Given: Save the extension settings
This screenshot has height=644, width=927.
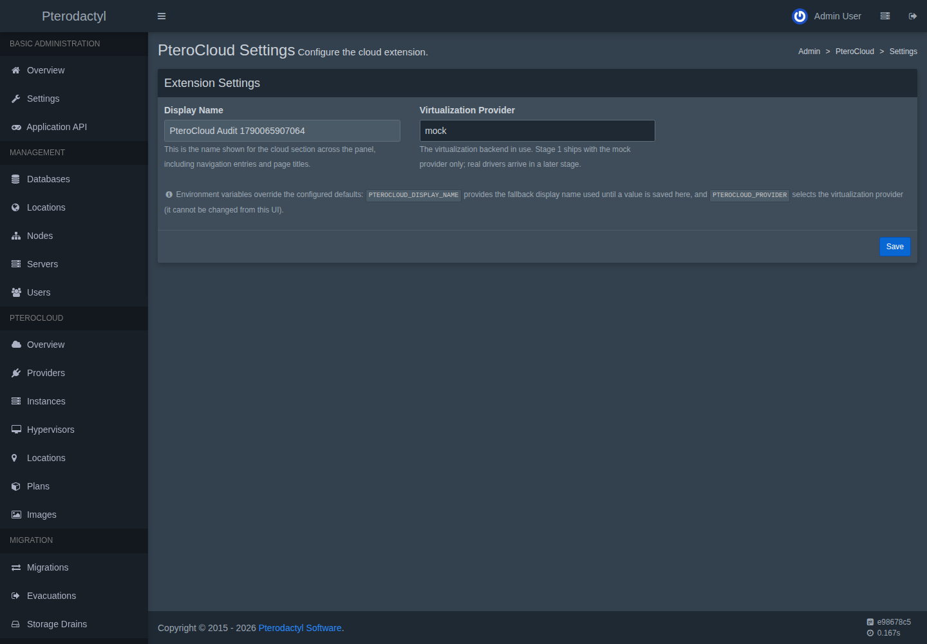Looking at the screenshot, I should pyautogui.click(x=895, y=247).
